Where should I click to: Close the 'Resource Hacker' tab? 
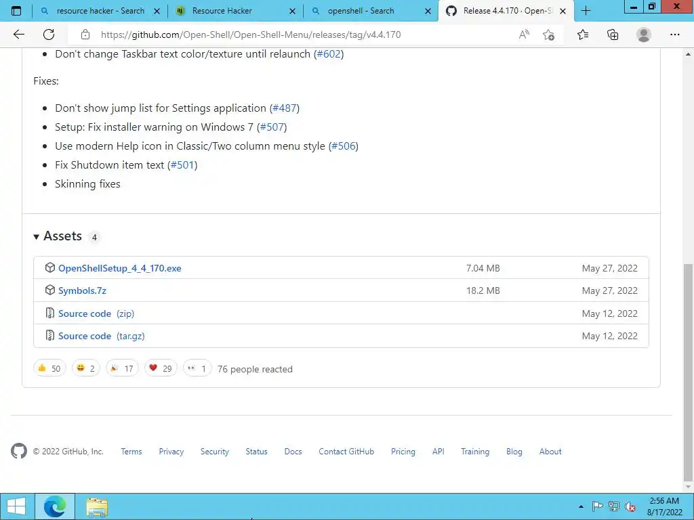click(292, 11)
